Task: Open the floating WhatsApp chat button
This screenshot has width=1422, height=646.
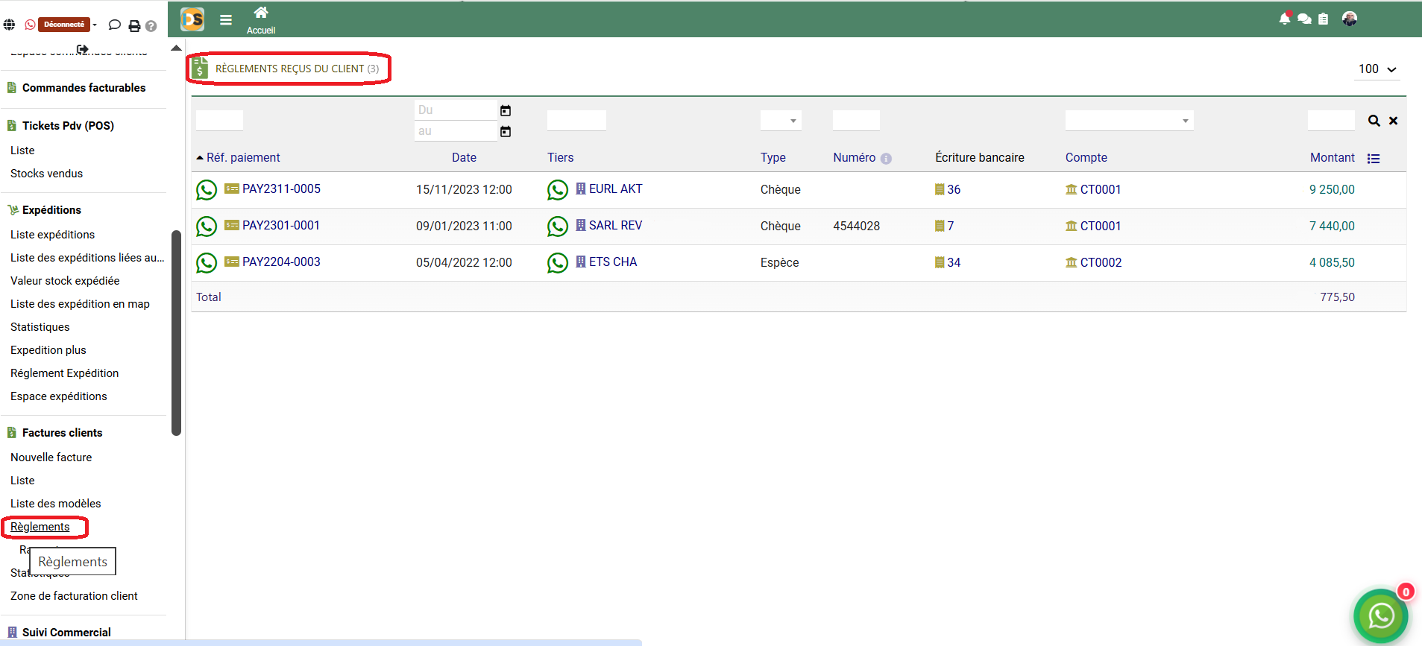Action: 1380,615
